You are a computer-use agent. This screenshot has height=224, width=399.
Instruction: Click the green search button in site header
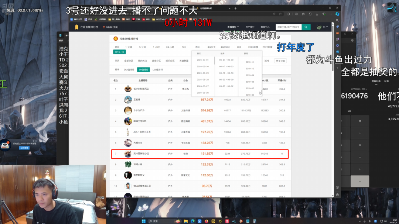point(306,27)
